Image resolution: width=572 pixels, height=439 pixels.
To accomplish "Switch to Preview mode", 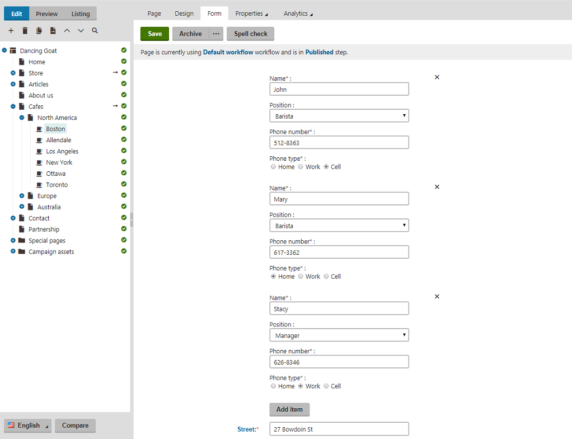I will click(46, 14).
